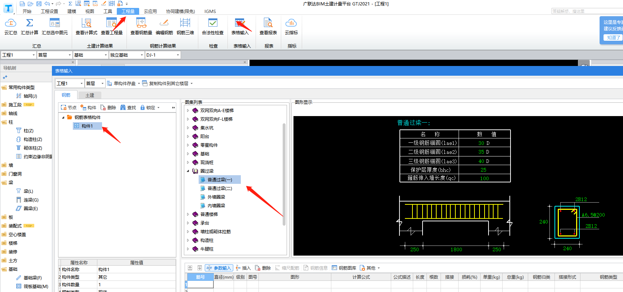Click 删除 in component toolbar

point(108,107)
